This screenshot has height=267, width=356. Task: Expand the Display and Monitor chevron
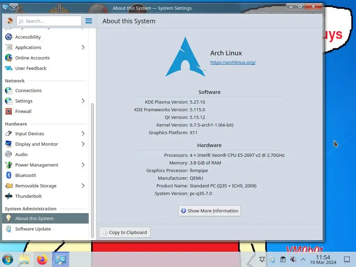(83, 144)
